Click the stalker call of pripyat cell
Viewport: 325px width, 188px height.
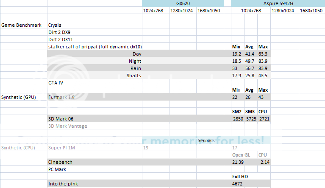(95, 47)
